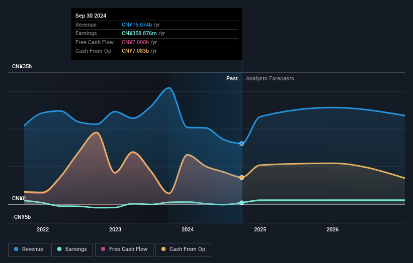Click the Past label on the chart
Screen dimensions: 413x263
coord(232,78)
